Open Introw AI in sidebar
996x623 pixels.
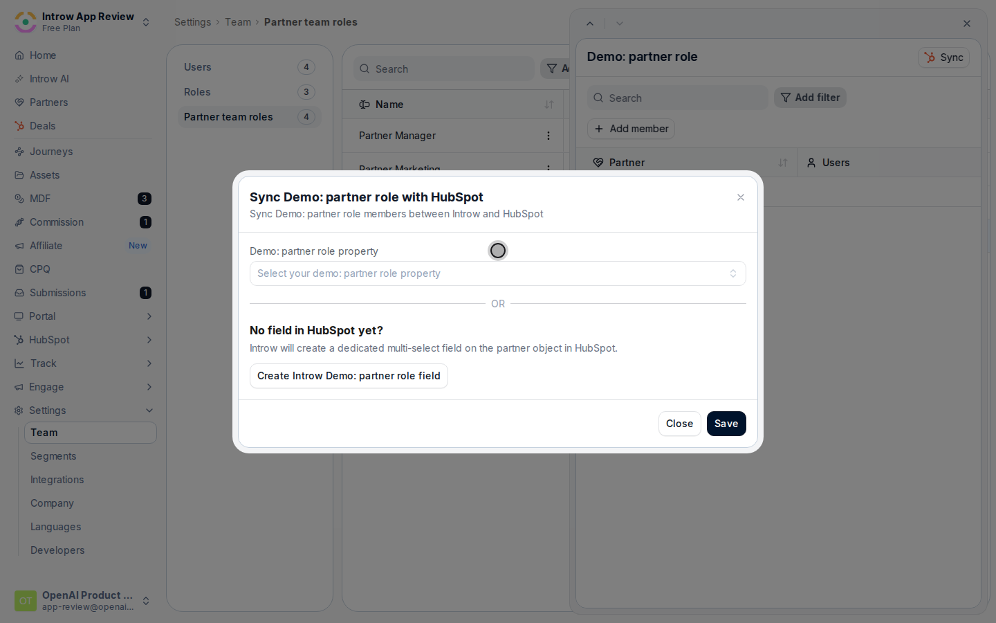pyautogui.click(x=49, y=79)
